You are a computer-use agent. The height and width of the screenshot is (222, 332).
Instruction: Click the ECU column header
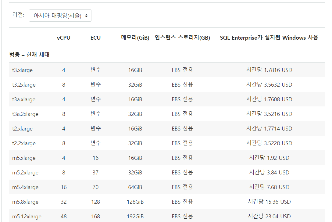95,38
